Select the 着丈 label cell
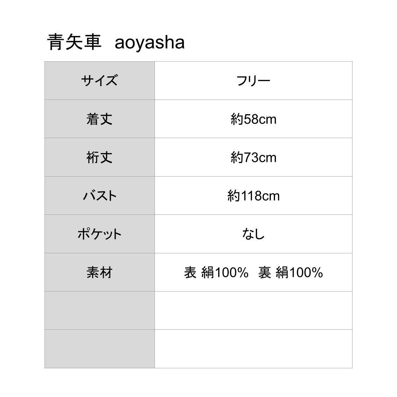The image size is (397, 397). [100, 119]
